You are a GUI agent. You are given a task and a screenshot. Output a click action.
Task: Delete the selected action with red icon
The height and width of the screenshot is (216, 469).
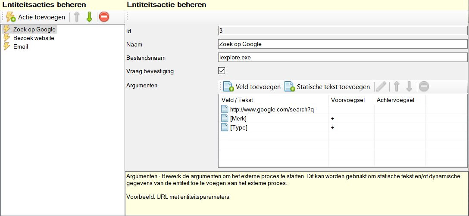(x=104, y=17)
